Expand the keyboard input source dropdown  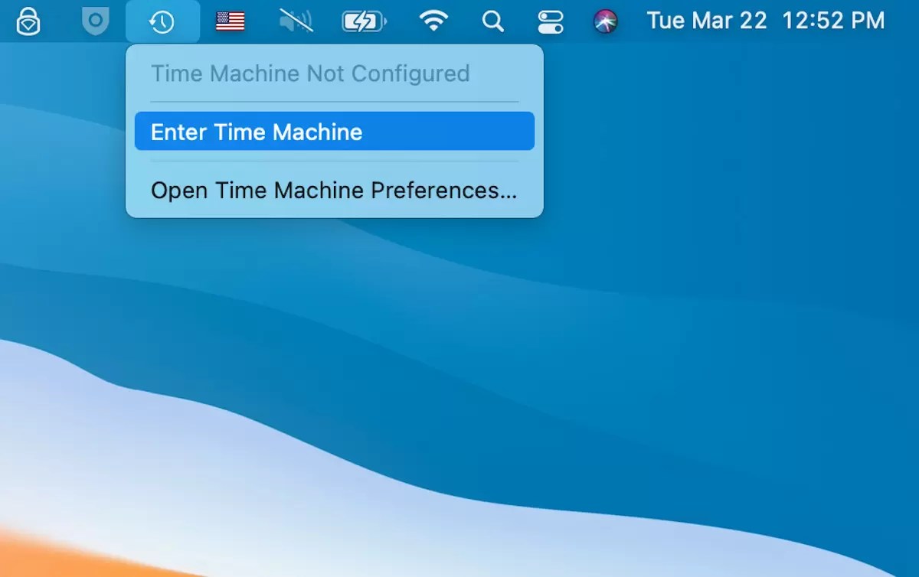coord(228,21)
